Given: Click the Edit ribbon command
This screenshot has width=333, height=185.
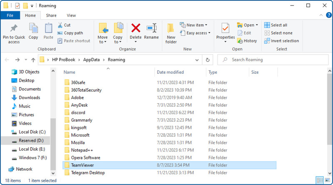Looking at the screenshot, I should 245,33.
